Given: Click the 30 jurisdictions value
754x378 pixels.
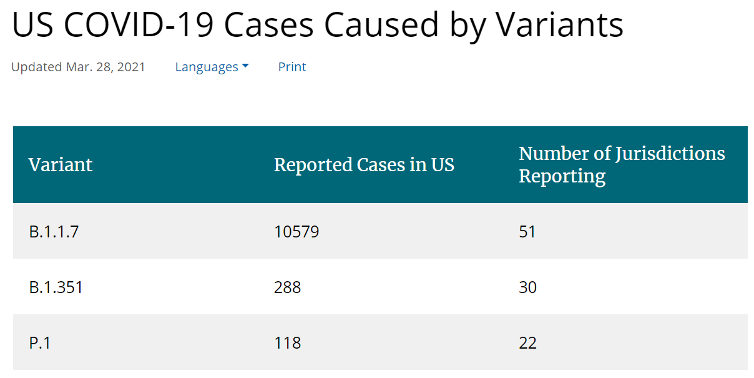Looking at the screenshot, I should [527, 287].
